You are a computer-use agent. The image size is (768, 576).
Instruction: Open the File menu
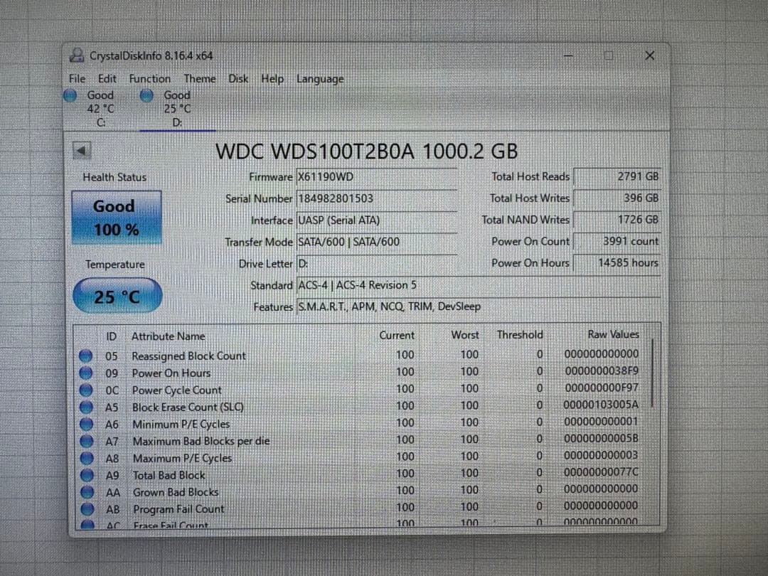coord(77,78)
